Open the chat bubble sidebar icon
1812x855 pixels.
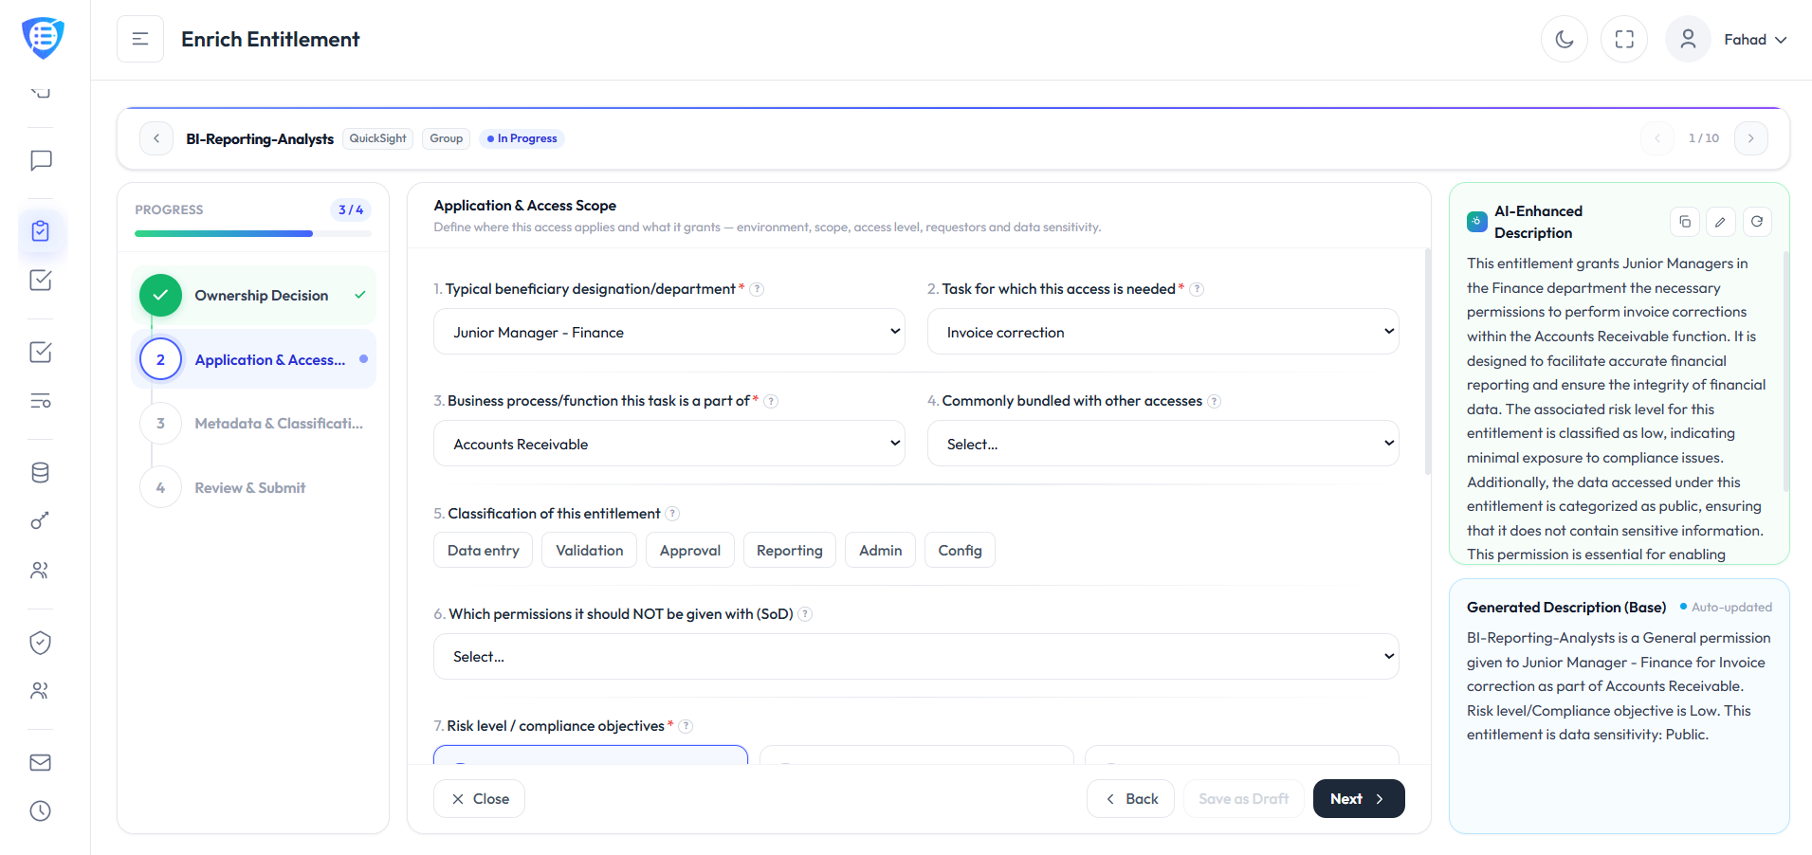point(41,160)
